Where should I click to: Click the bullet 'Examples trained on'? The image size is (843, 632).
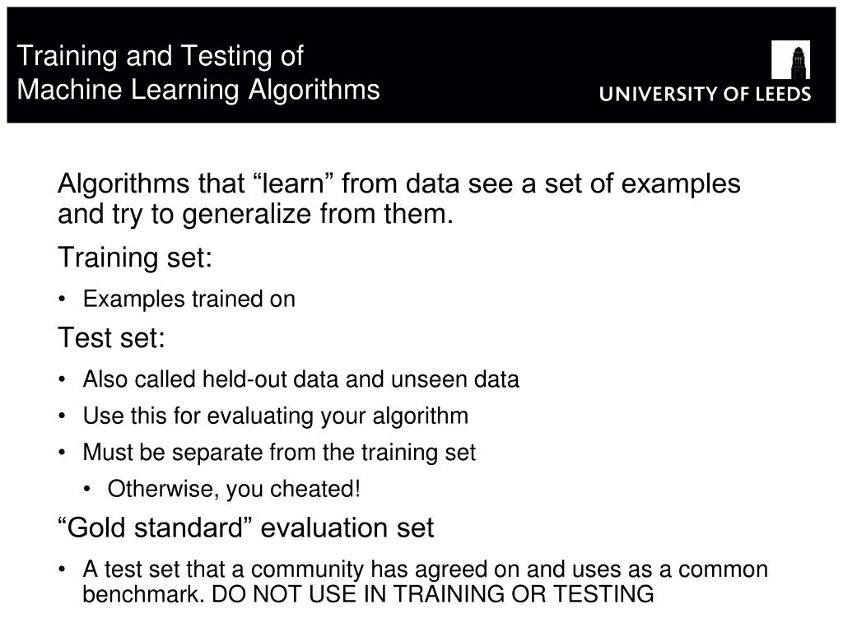[x=189, y=299]
